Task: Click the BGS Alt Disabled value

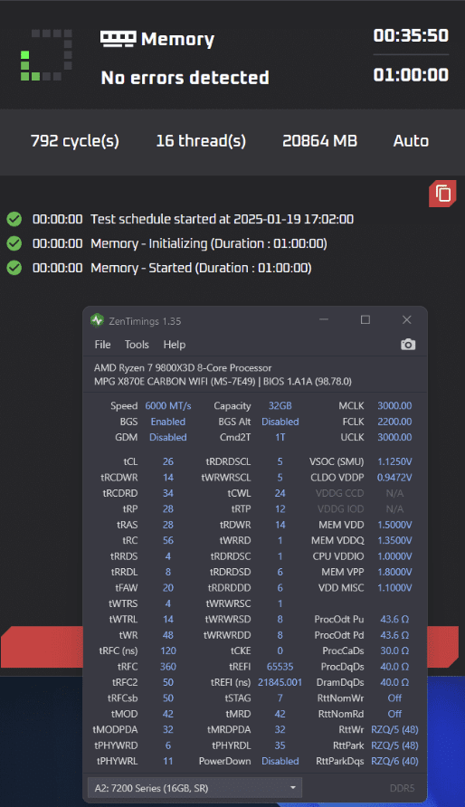Action: (280, 422)
